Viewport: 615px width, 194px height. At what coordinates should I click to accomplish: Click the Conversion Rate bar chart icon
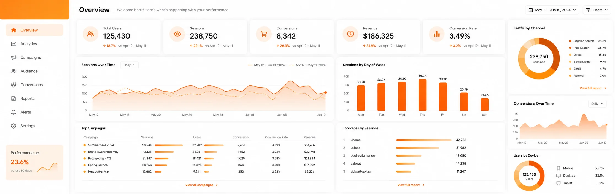point(437,34)
